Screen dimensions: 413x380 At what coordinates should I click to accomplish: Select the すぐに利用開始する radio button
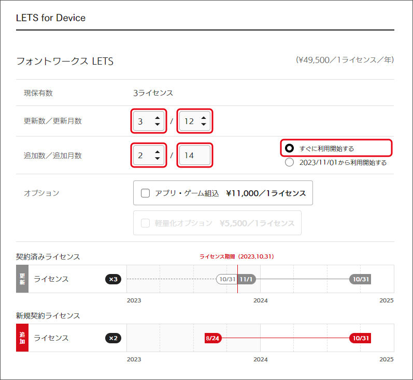point(290,148)
